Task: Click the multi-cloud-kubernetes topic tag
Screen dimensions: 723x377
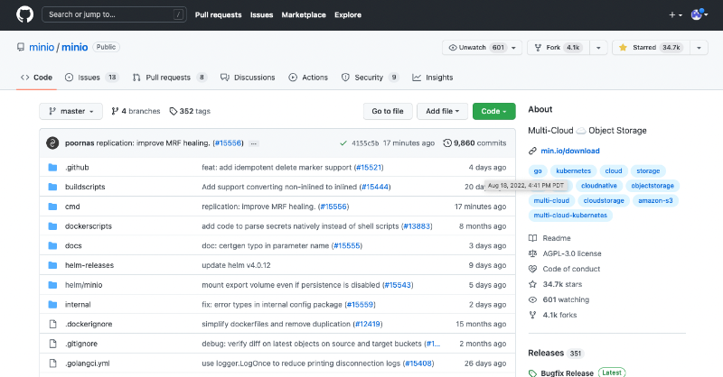Action: click(x=570, y=216)
